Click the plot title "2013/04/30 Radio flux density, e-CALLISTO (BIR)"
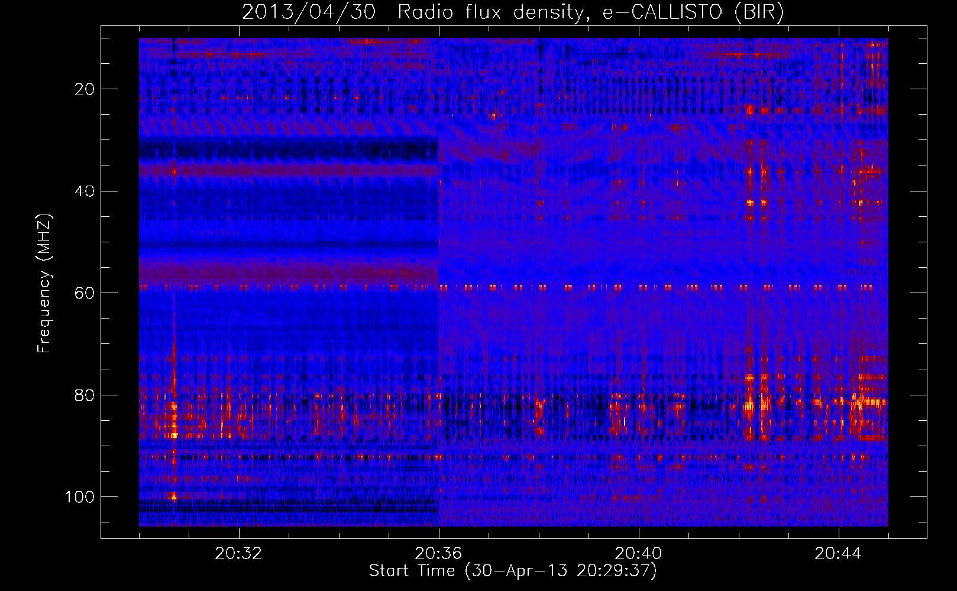 [x=513, y=12]
